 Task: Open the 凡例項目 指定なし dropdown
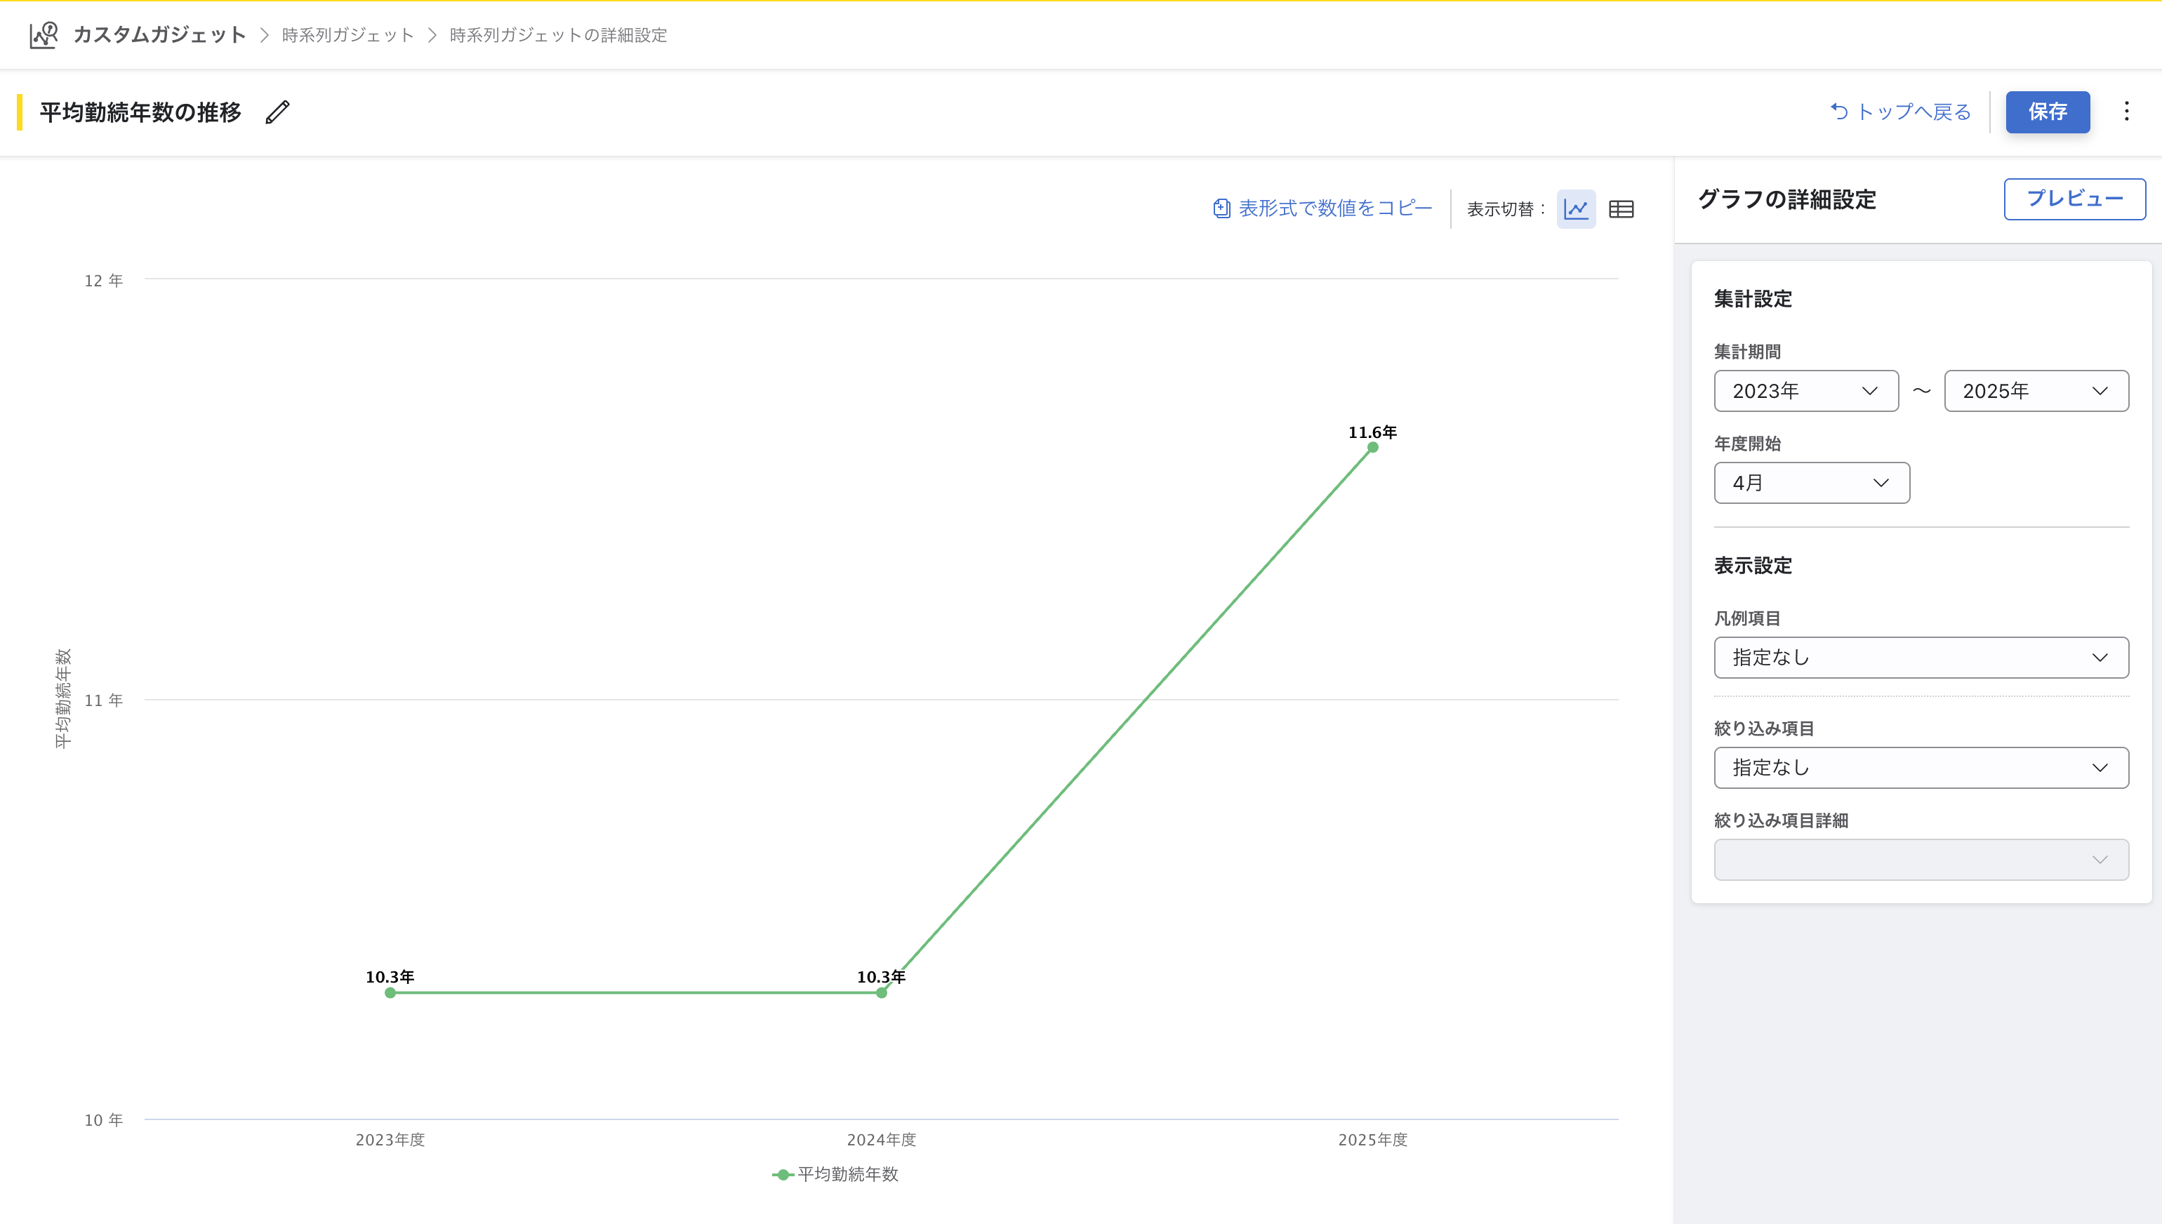[1921, 658]
